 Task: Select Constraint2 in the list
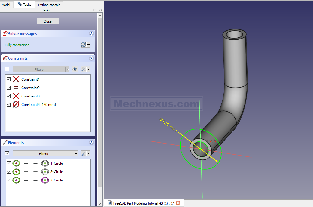point(31,88)
